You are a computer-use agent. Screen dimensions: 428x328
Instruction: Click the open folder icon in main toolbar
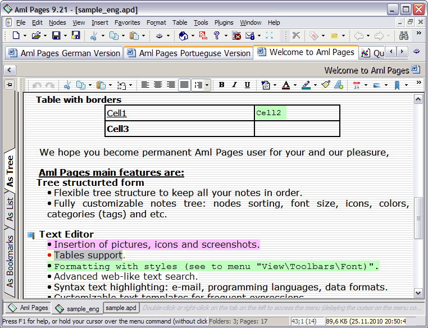click(x=36, y=35)
